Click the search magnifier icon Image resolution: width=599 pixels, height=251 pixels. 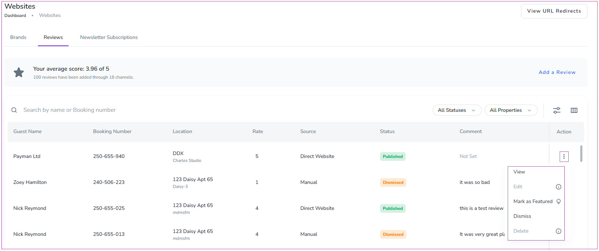(14, 110)
